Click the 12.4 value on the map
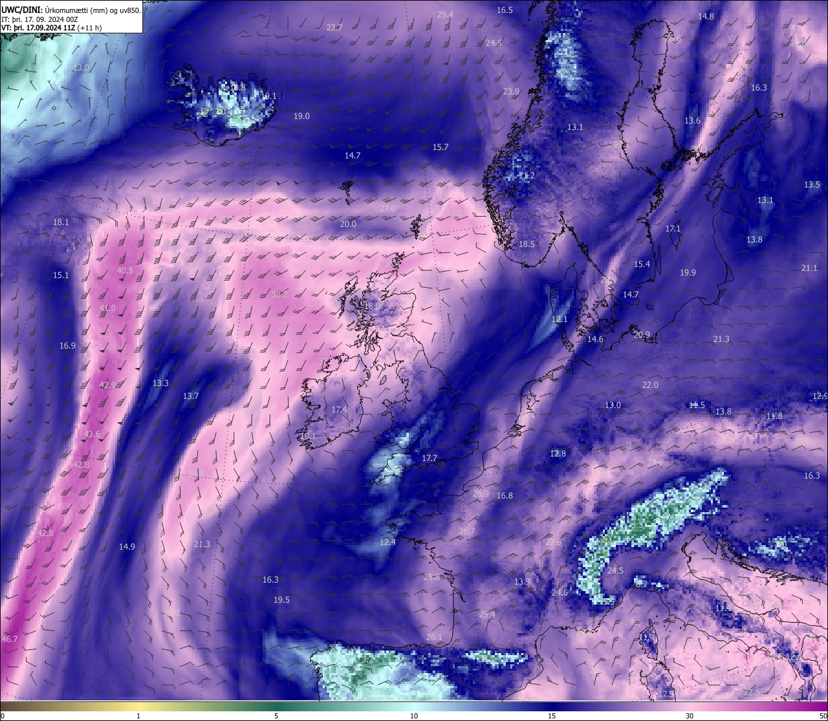 pos(387,542)
